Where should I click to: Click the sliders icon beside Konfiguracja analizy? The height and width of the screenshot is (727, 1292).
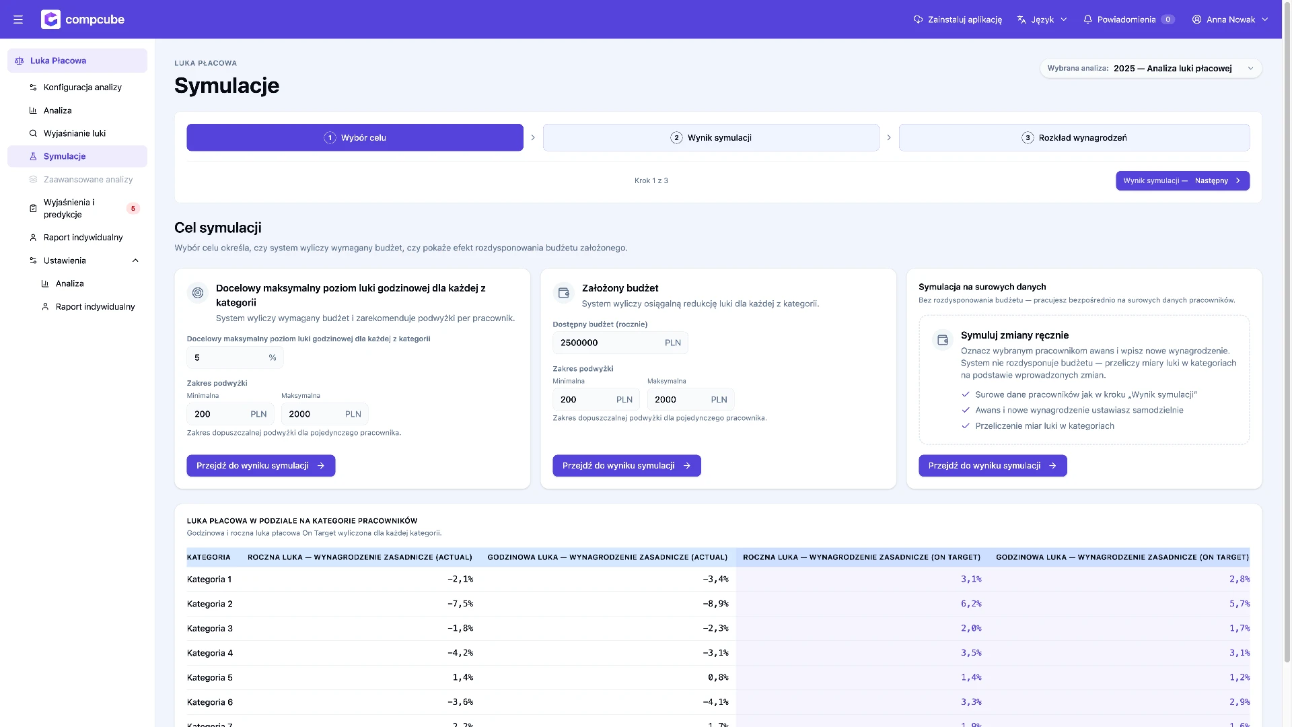coord(33,88)
